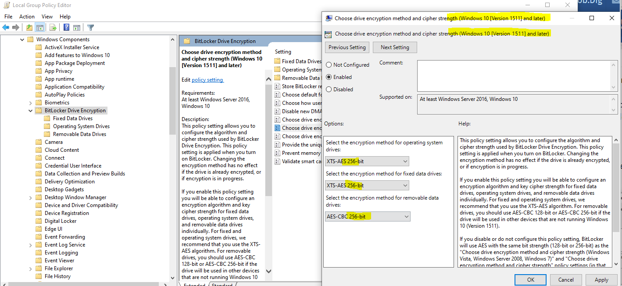The image size is (622, 286).
Task: Open removable data drives encryption dropdown
Action: [368, 216]
